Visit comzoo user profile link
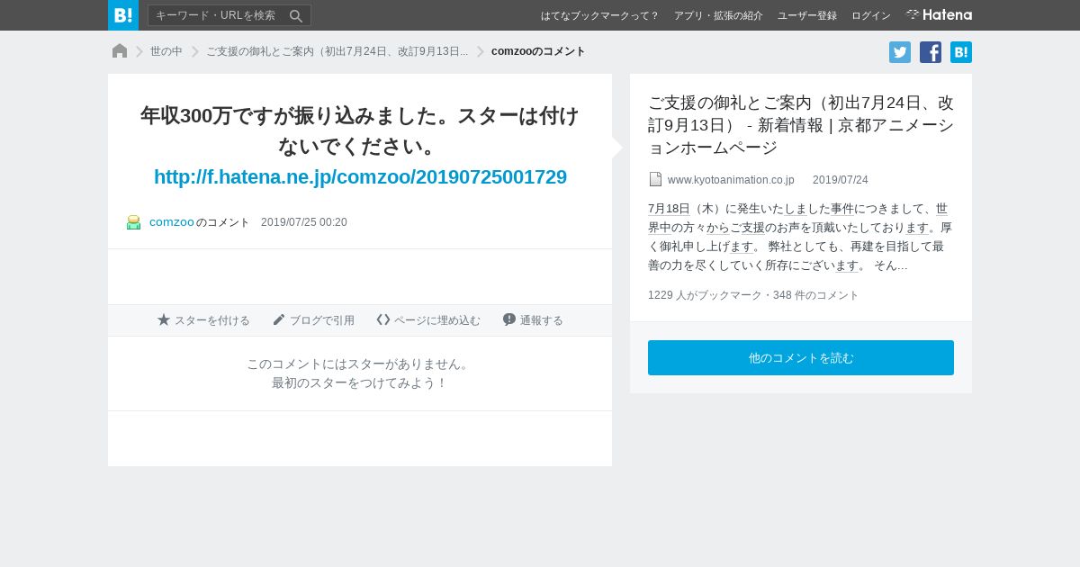The width and height of the screenshot is (1080, 567). [172, 222]
